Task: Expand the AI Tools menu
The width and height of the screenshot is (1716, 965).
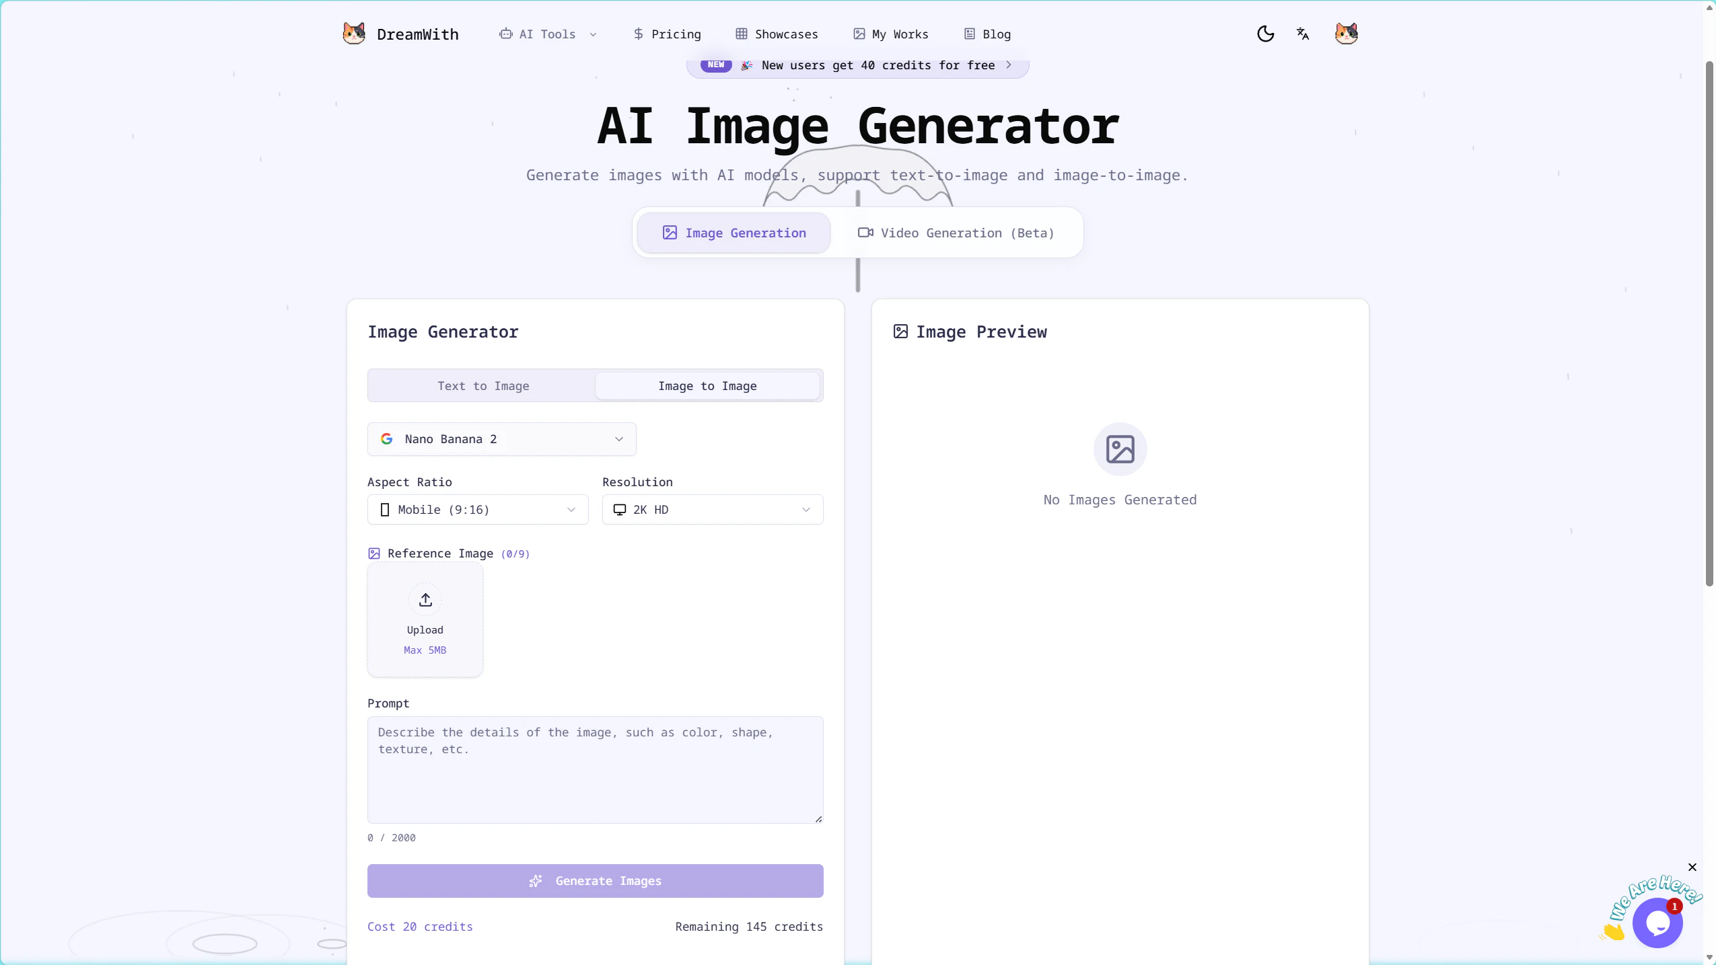Action: click(548, 34)
